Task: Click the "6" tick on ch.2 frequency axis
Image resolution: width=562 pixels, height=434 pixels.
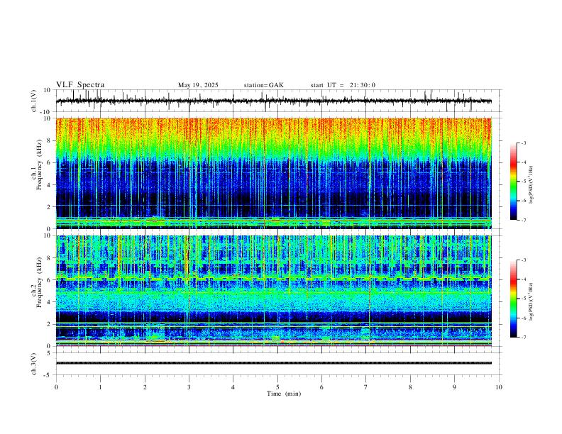Action: point(49,280)
